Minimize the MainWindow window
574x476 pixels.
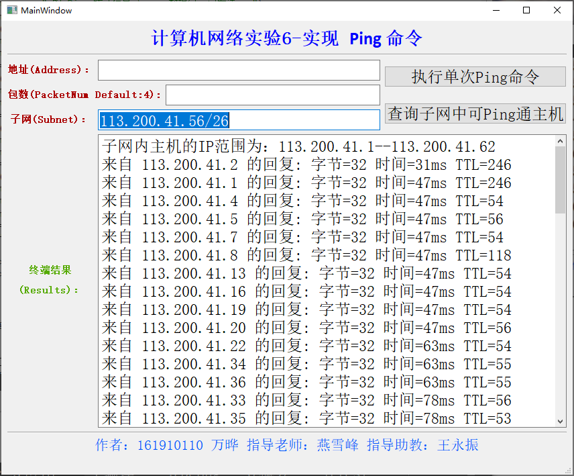[496, 10]
